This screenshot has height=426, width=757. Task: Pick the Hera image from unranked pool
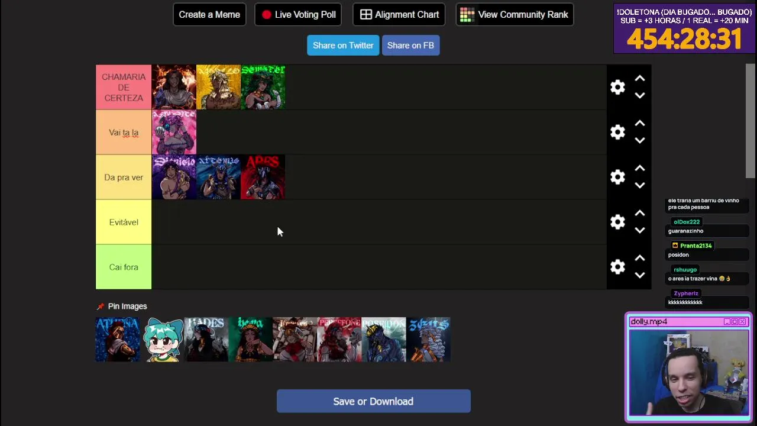click(x=251, y=340)
